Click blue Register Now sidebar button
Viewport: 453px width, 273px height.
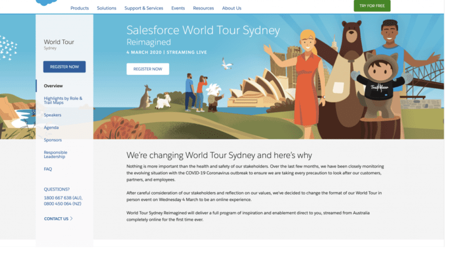click(64, 67)
